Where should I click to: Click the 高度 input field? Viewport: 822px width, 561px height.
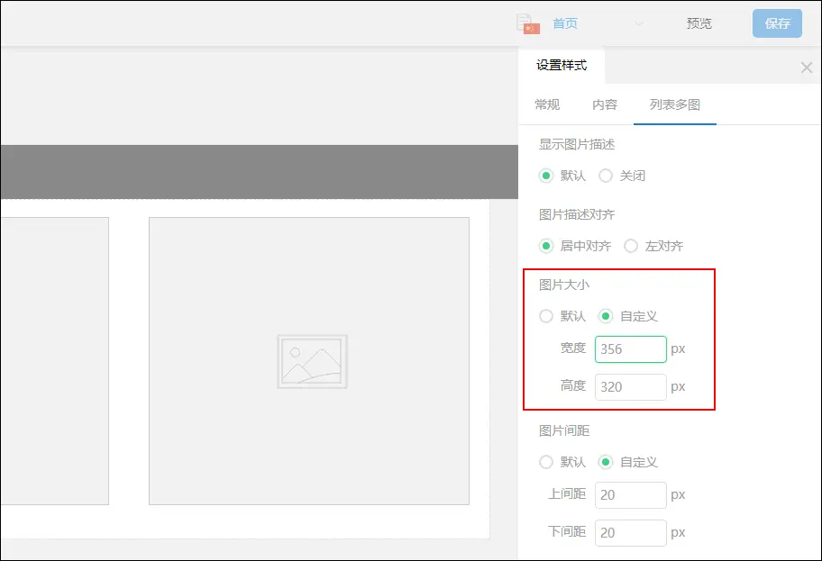pyautogui.click(x=630, y=387)
